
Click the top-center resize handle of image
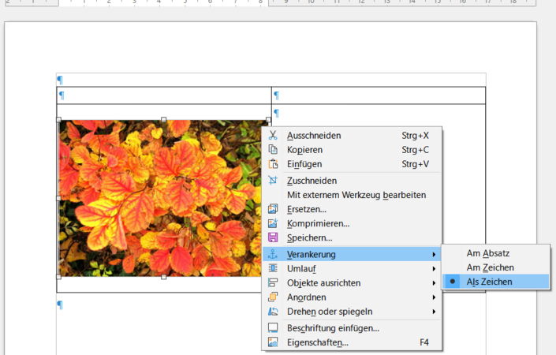[x=163, y=120]
